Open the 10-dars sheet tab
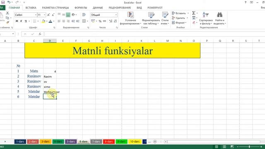This screenshot has height=149, width=265. [135, 142]
